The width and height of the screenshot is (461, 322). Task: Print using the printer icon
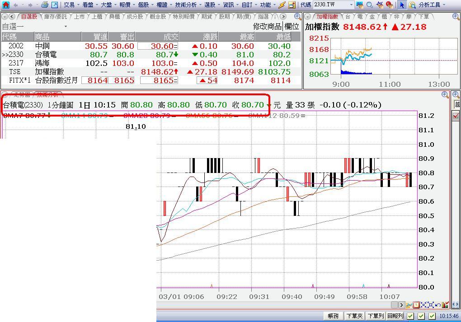point(45,5)
